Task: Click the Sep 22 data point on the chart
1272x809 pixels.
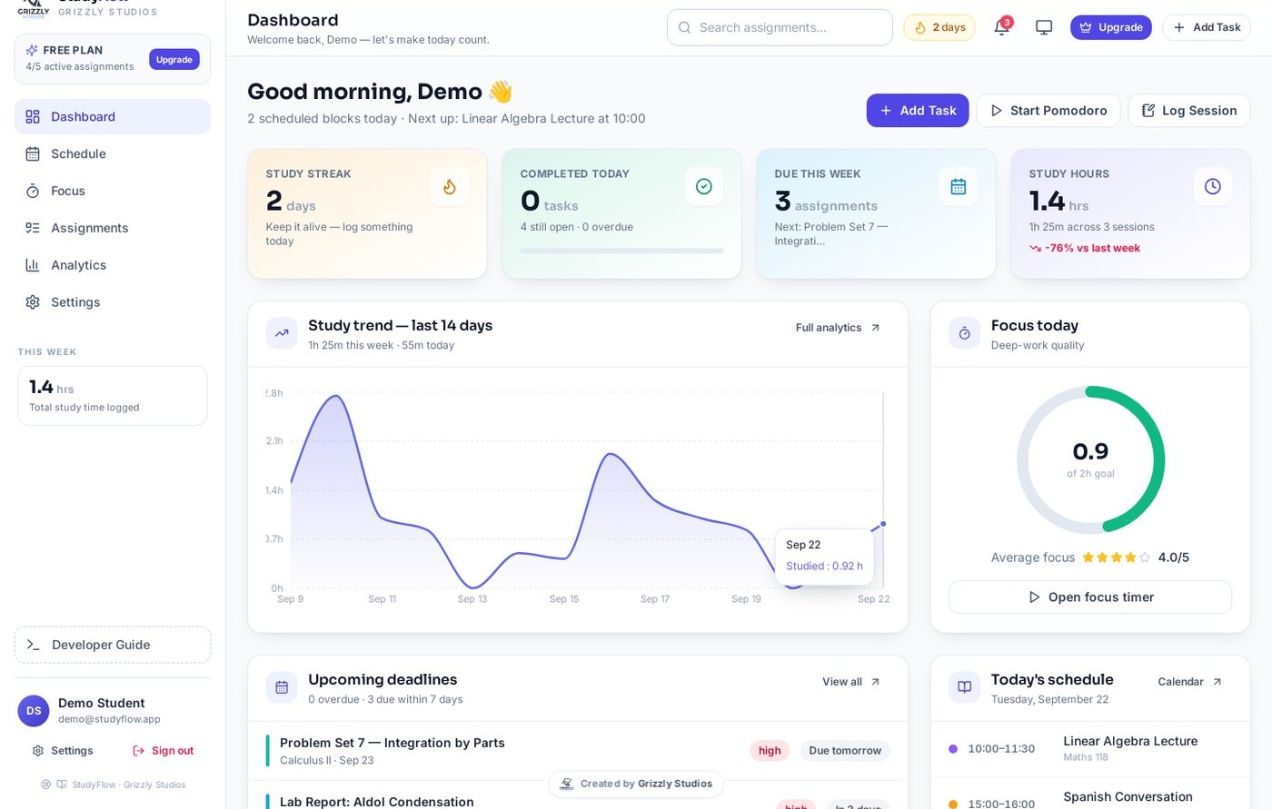Action: point(883,524)
